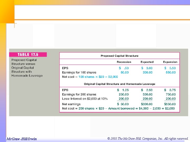The width and height of the screenshot is (190, 142).
Task: Select the Proposed Capital Structure heading
Action: pos(120,56)
